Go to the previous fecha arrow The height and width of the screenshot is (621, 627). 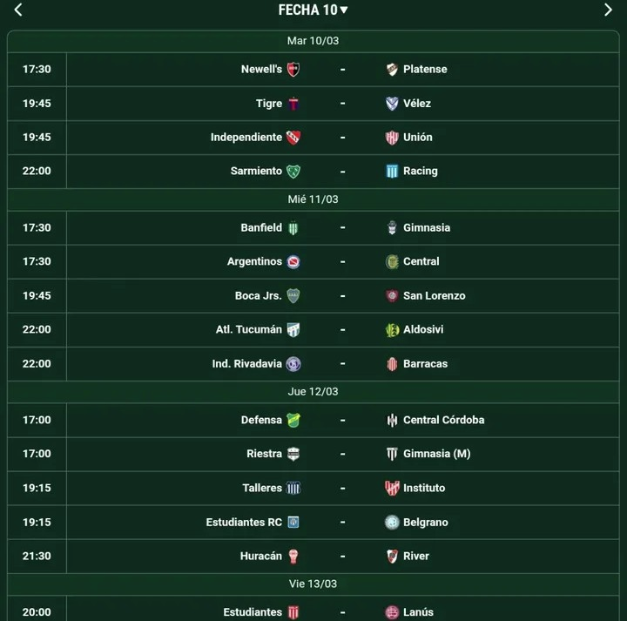(18, 10)
